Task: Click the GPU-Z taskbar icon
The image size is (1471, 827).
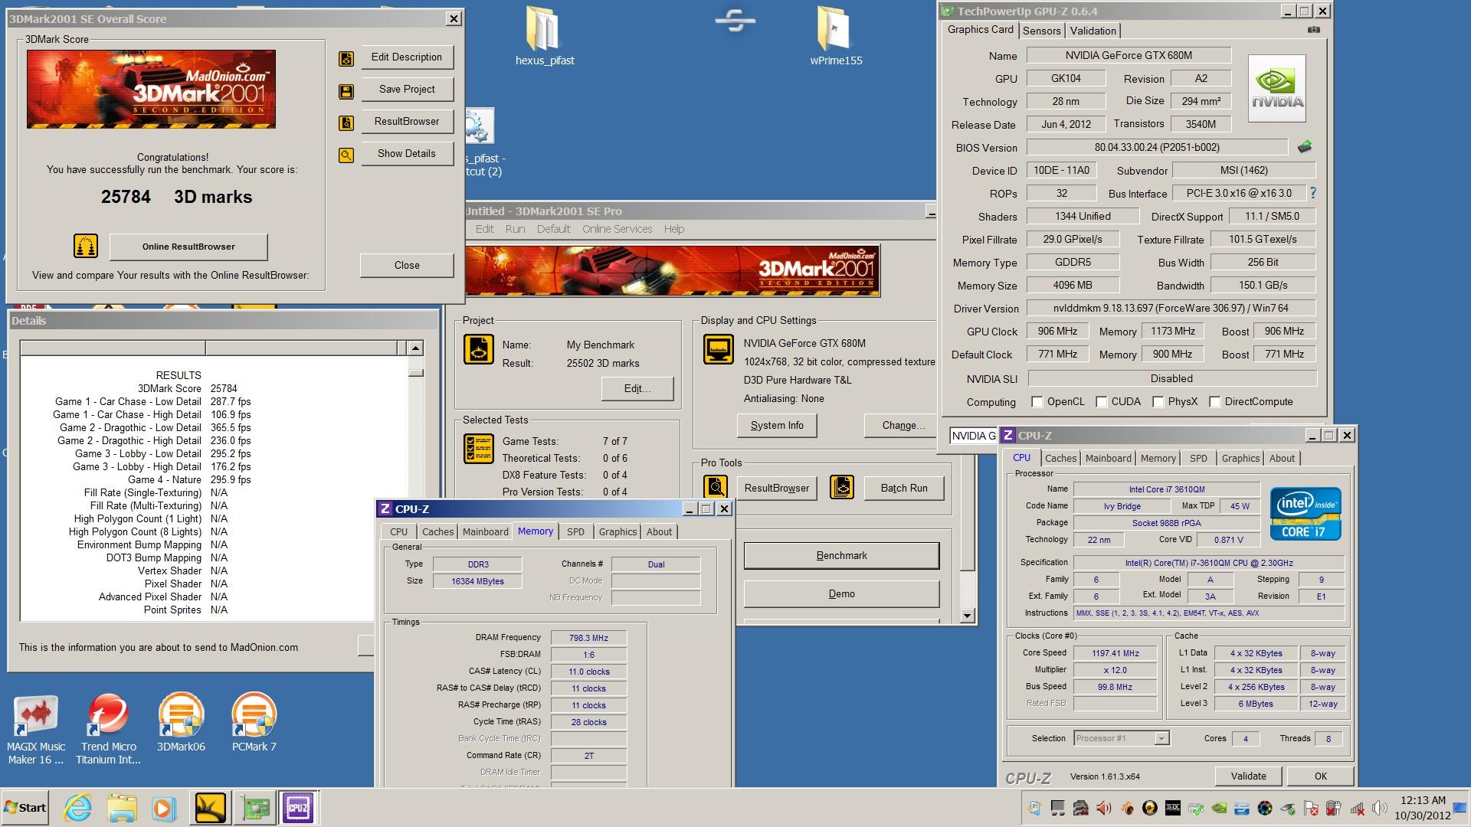Action: coord(255,808)
